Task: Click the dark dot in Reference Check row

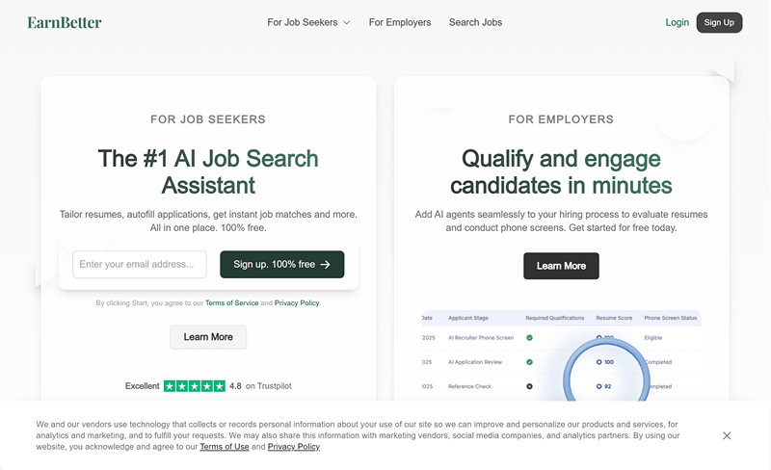Action: pyautogui.click(x=529, y=386)
